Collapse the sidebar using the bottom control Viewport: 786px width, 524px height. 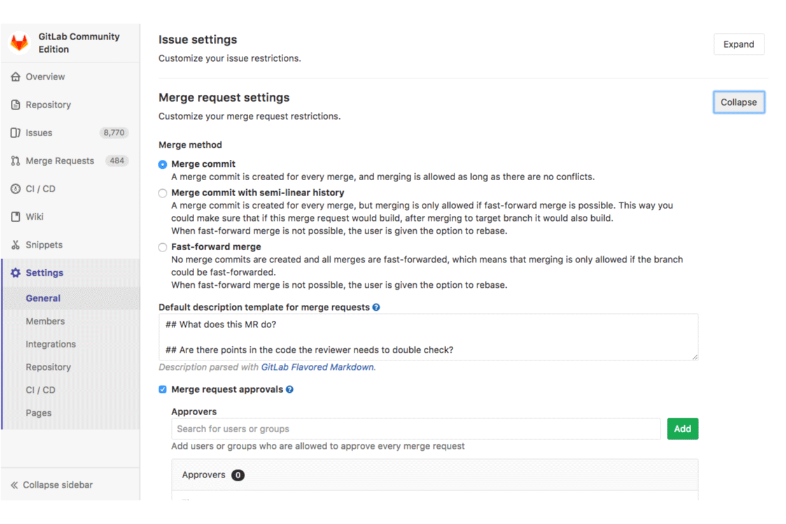click(x=51, y=485)
